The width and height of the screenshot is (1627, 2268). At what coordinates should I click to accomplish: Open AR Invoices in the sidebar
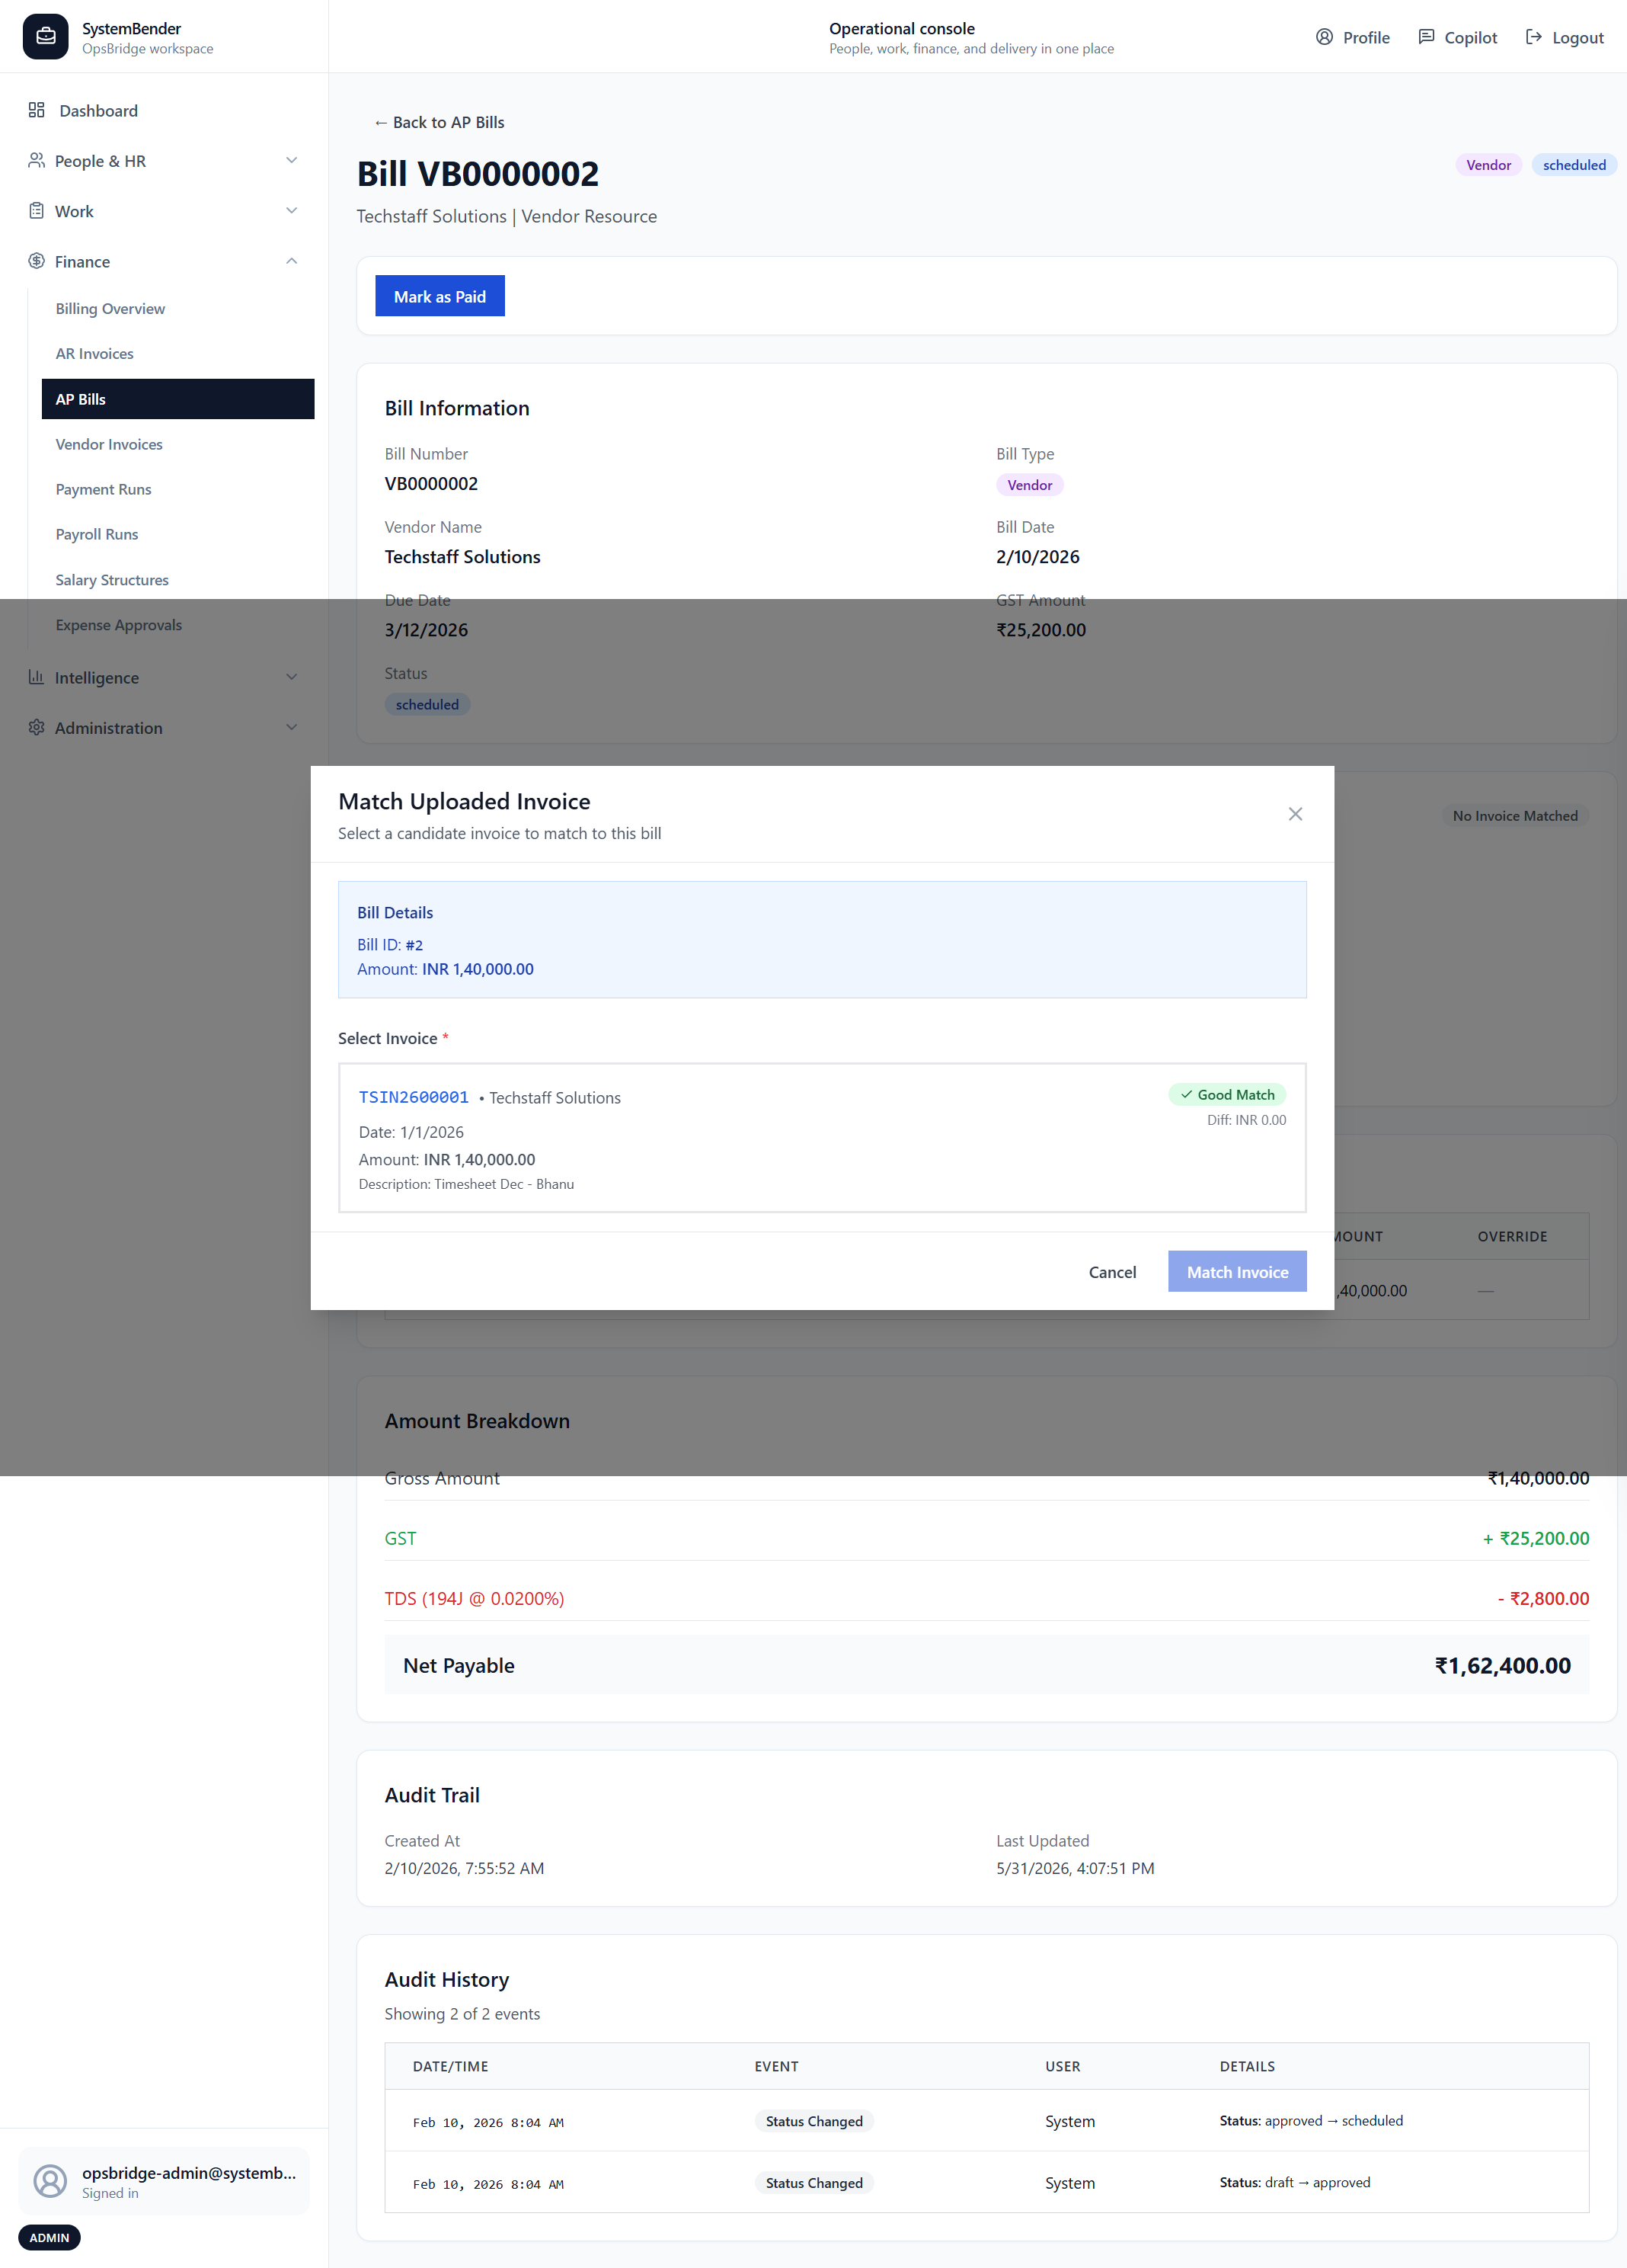pyautogui.click(x=178, y=354)
